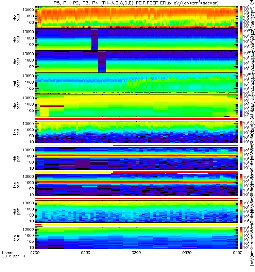Click the dark blue data gap in thc peef
255x272 pixels.
pos(102,62)
